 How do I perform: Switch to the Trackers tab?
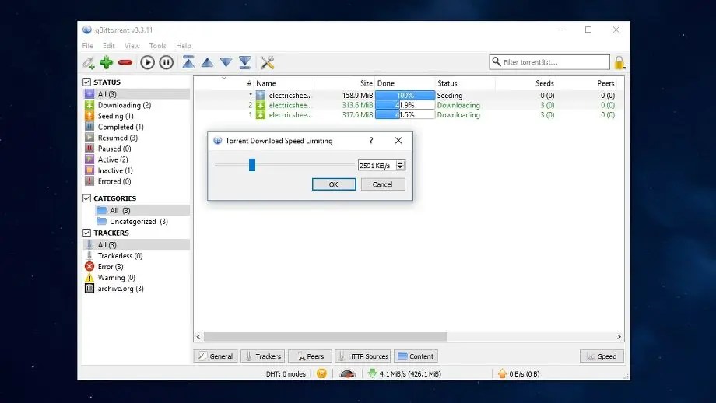(x=263, y=356)
